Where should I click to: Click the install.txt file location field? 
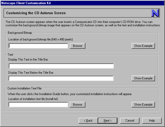pos(38,105)
